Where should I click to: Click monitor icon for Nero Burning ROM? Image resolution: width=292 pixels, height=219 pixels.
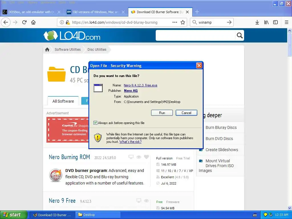[131, 157]
